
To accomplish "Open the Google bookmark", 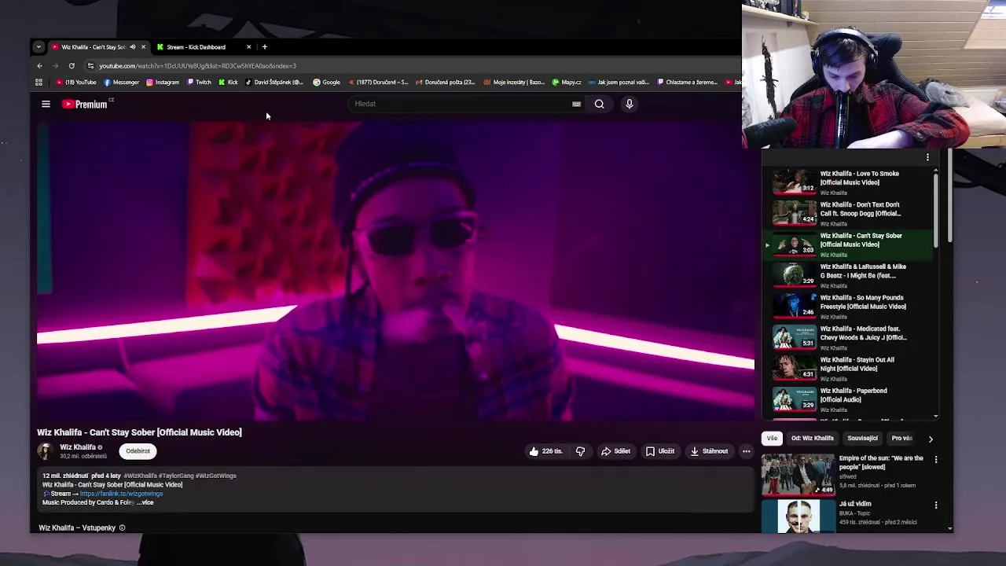I will [x=326, y=82].
